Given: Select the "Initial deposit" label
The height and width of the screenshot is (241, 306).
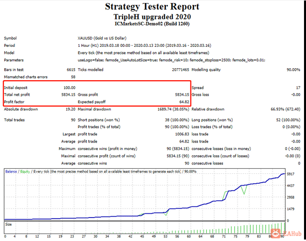Looking at the screenshot, I should (x=16, y=88).
